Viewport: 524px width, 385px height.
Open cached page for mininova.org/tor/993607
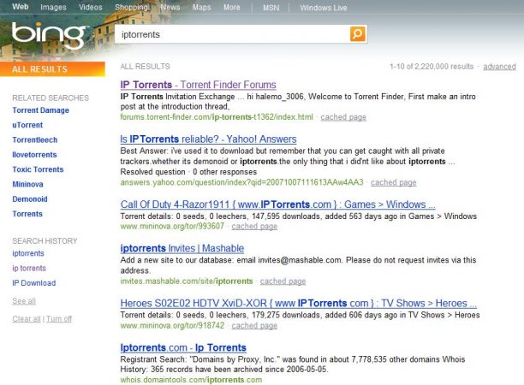click(254, 226)
